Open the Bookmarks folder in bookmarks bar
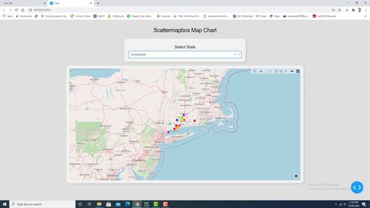Image resolution: width=370 pixels, height=208 pixels. [x=24, y=16]
